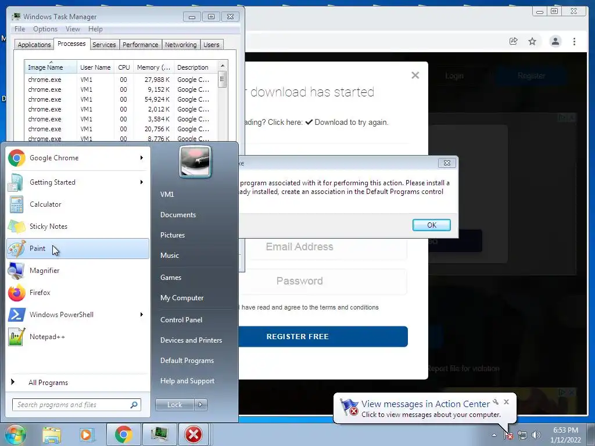This screenshot has height=446, width=595.
Task: Show hidden tray icons arrow
Action: 494,435
